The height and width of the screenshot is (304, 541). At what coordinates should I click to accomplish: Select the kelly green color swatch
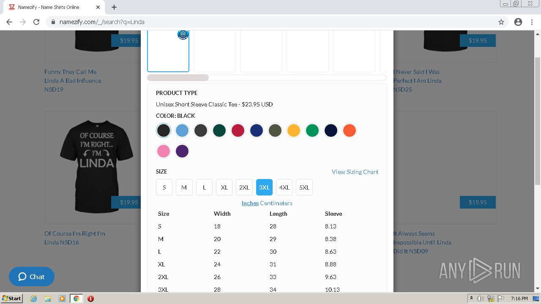[312, 130]
